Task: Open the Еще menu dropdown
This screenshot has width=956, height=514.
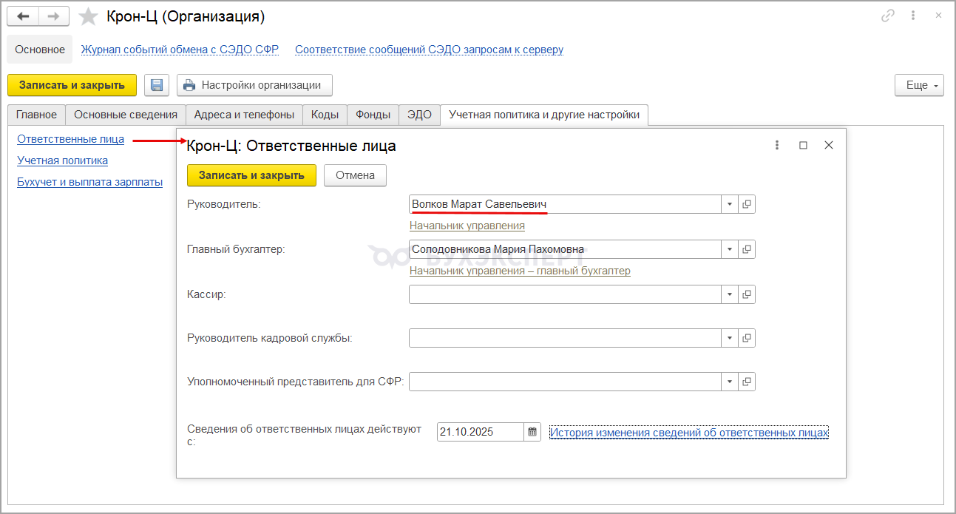Action: [x=919, y=85]
